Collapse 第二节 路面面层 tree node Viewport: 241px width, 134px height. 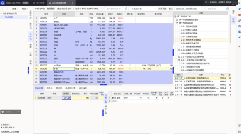point(177,23)
